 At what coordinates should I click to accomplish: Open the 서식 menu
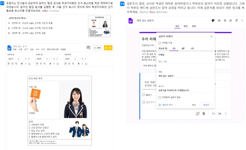[37, 49]
